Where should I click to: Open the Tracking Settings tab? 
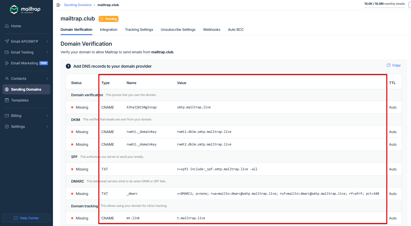[139, 30]
